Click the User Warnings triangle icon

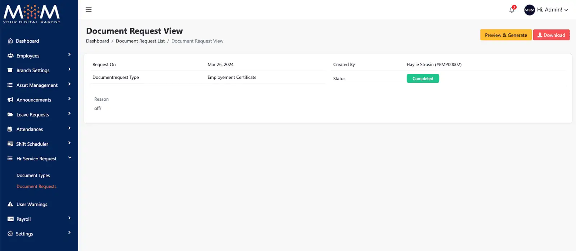10,204
